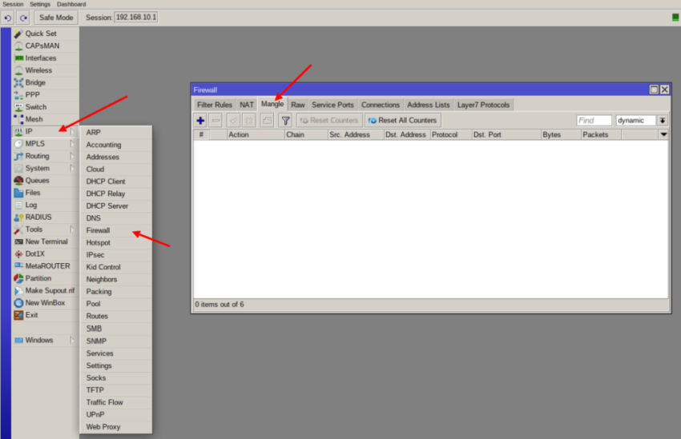Switch to Connections tab
The width and height of the screenshot is (681, 439).
tap(381, 105)
